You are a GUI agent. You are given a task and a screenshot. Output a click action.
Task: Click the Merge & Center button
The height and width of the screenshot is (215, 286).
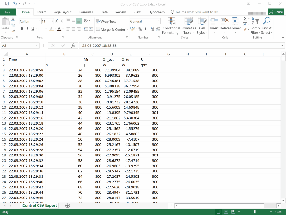[111, 29]
